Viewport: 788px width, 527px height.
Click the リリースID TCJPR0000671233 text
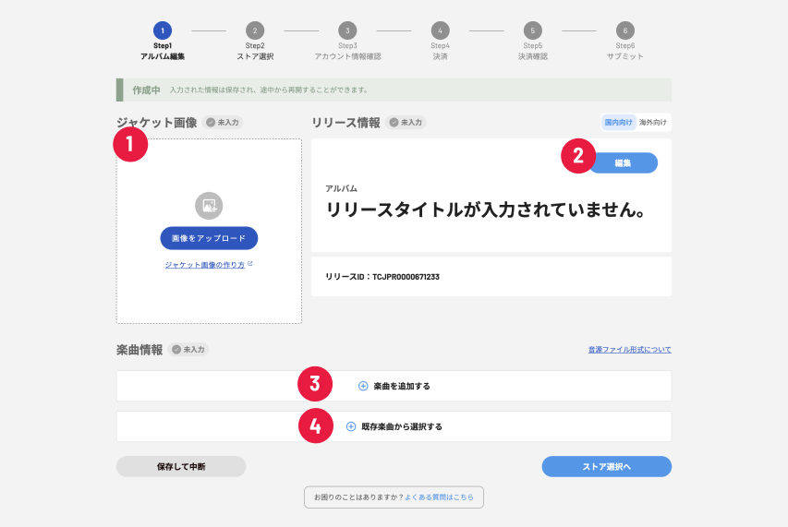coord(382,277)
